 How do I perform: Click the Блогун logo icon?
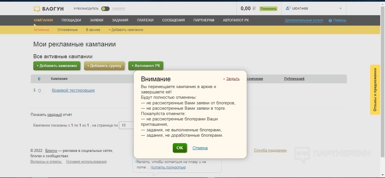coord(37,9)
